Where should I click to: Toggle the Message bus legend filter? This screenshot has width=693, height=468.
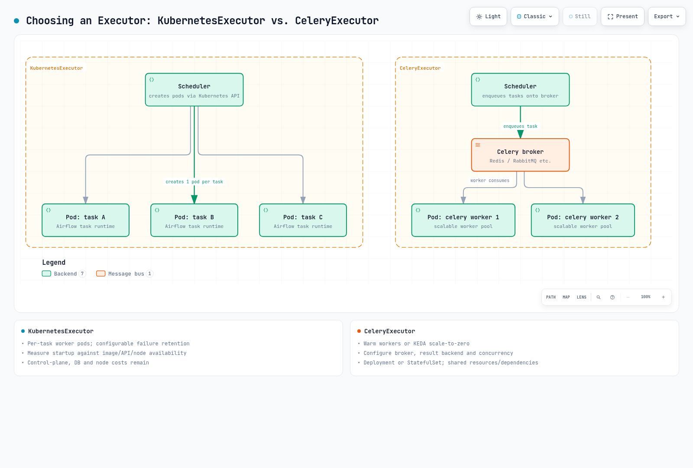click(125, 274)
